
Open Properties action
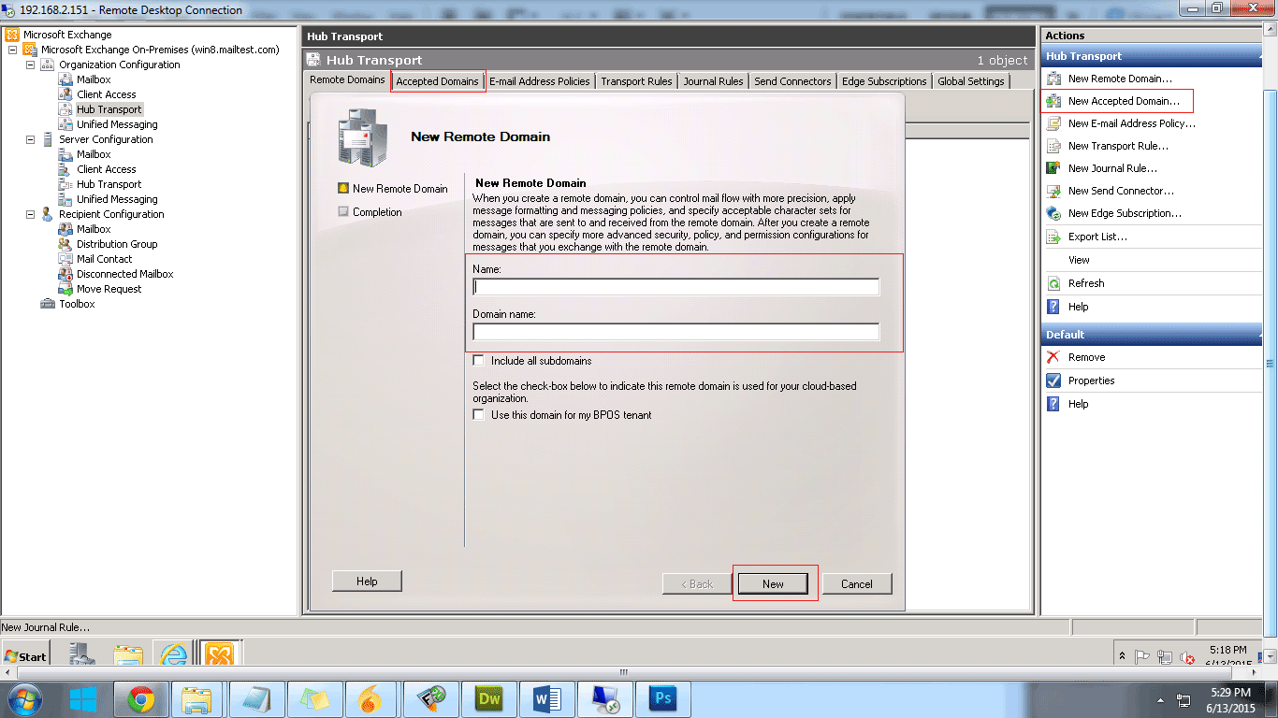[1091, 381]
